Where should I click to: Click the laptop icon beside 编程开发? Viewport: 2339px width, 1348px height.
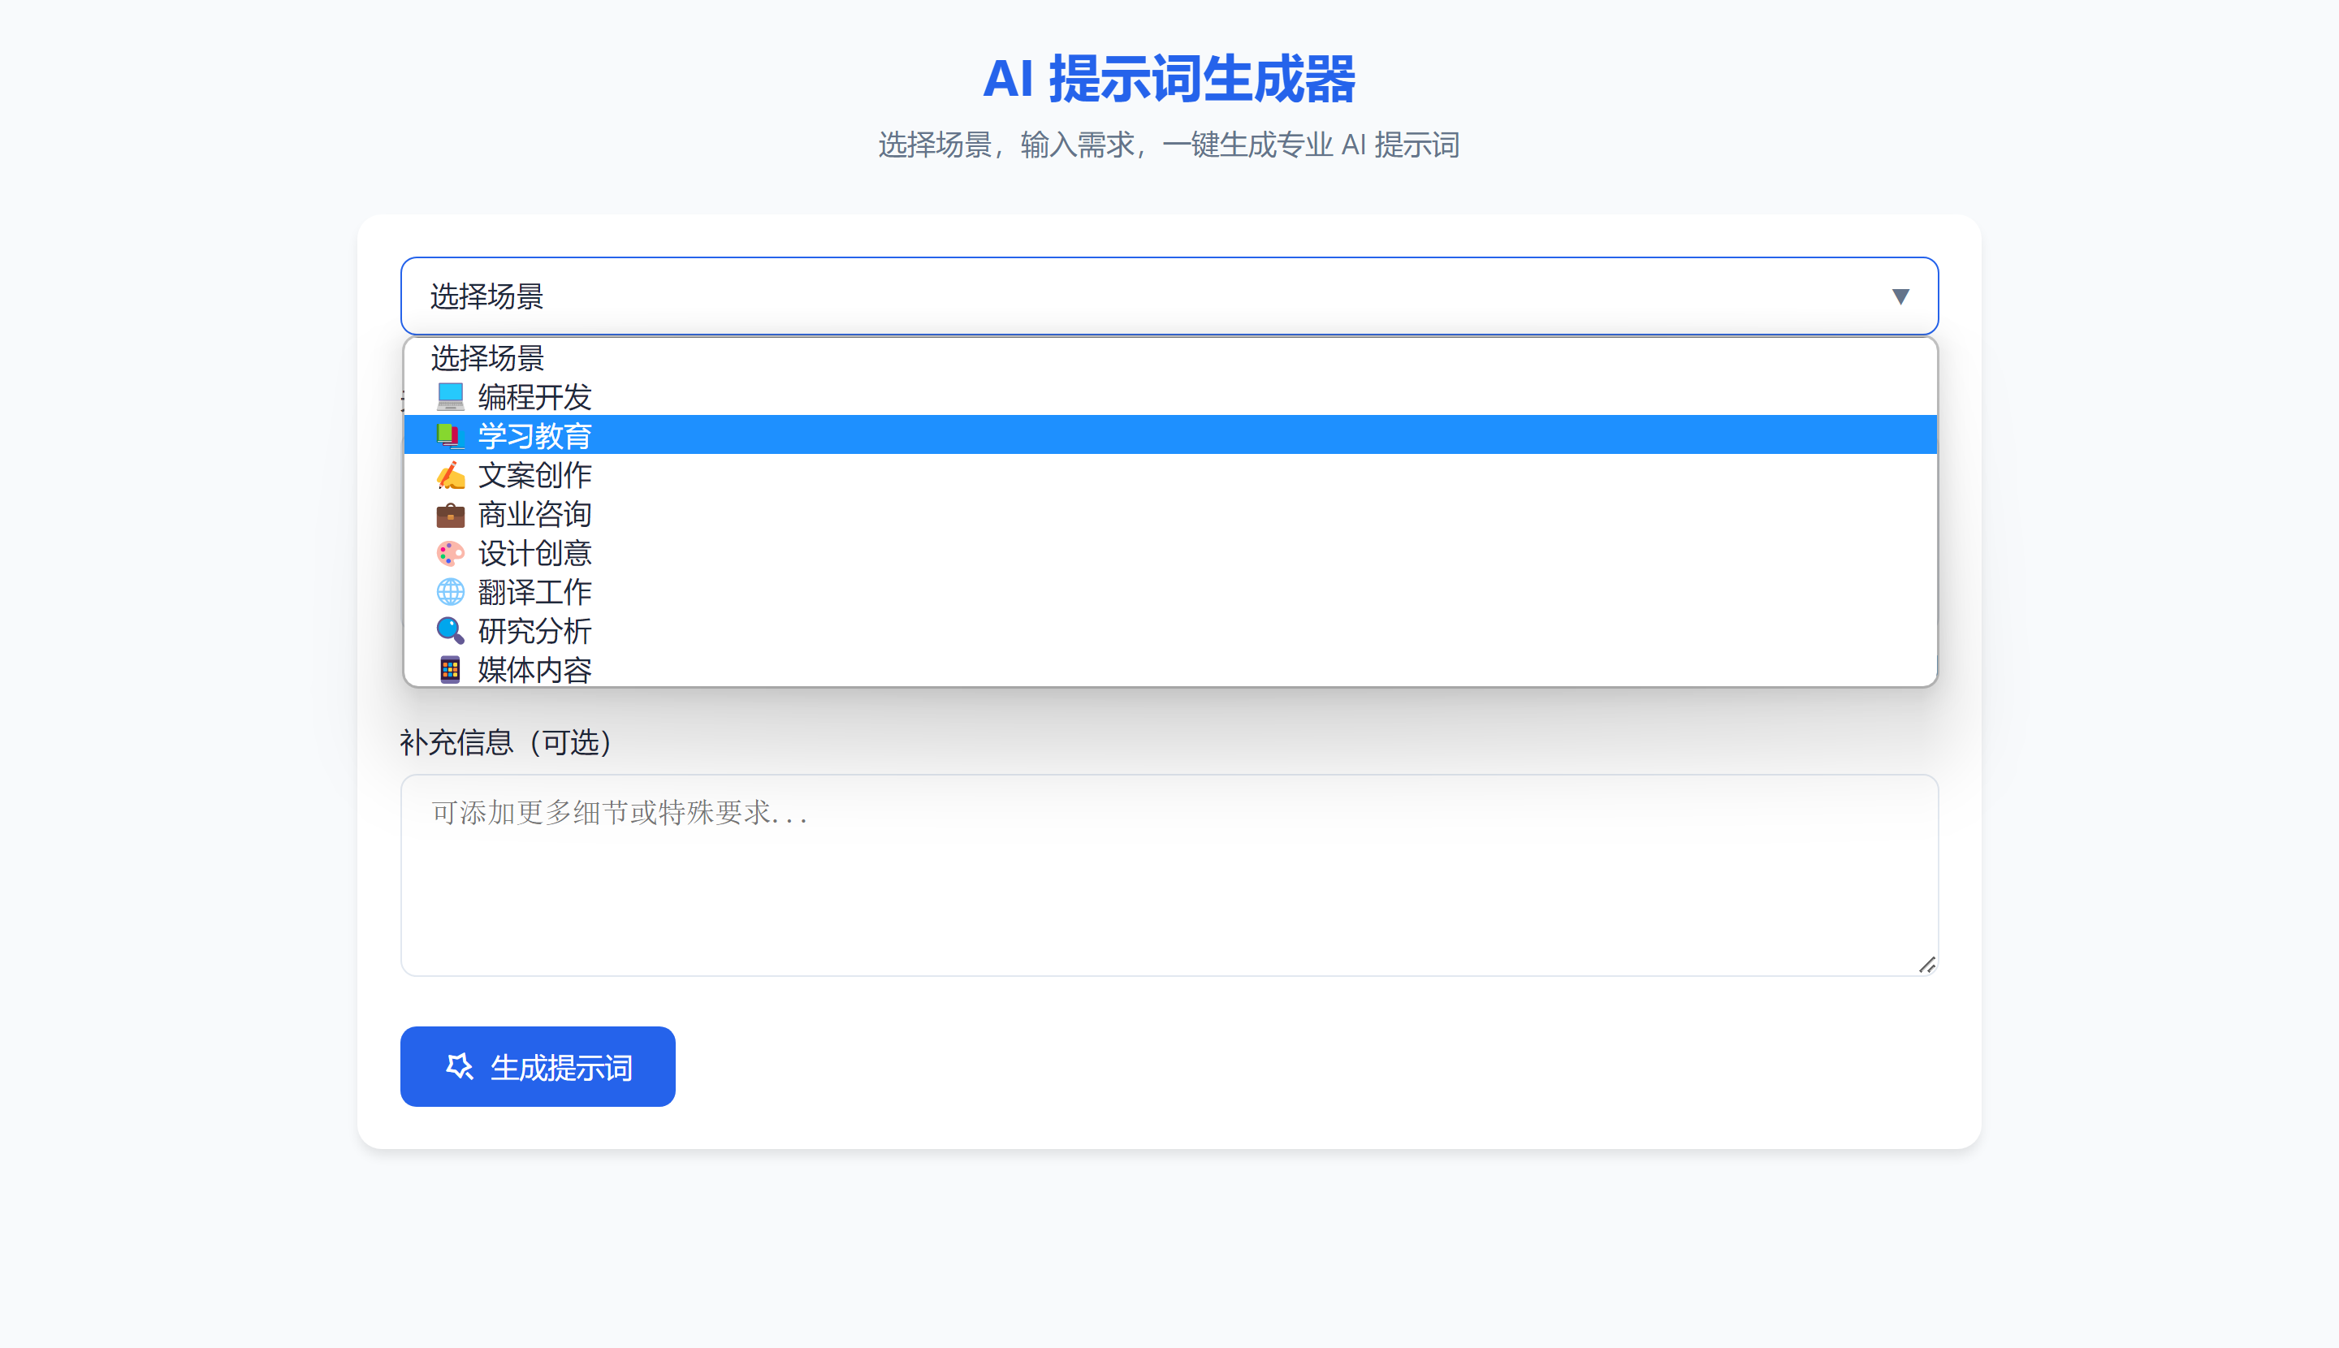pyautogui.click(x=450, y=396)
